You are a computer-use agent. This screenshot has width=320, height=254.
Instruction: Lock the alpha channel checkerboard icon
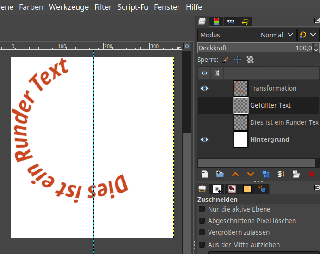(250, 60)
